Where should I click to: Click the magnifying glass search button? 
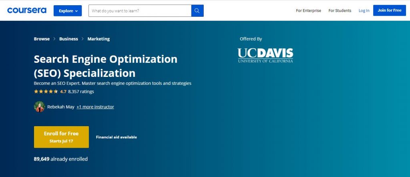(x=197, y=11)
